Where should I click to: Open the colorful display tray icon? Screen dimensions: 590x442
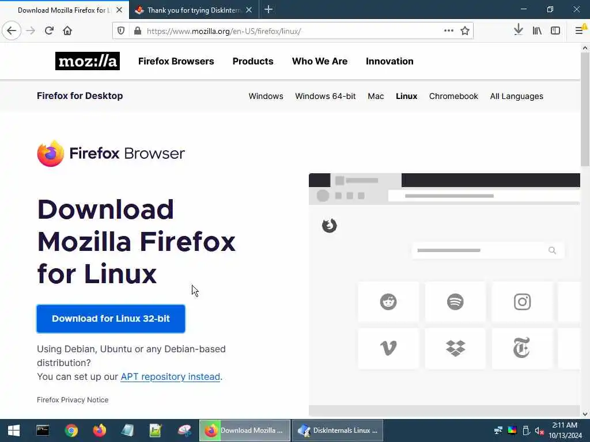[512, 430]
